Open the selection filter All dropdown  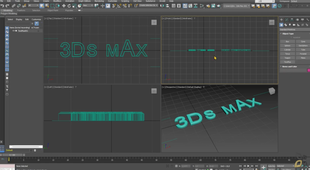[x=33, y=5]
